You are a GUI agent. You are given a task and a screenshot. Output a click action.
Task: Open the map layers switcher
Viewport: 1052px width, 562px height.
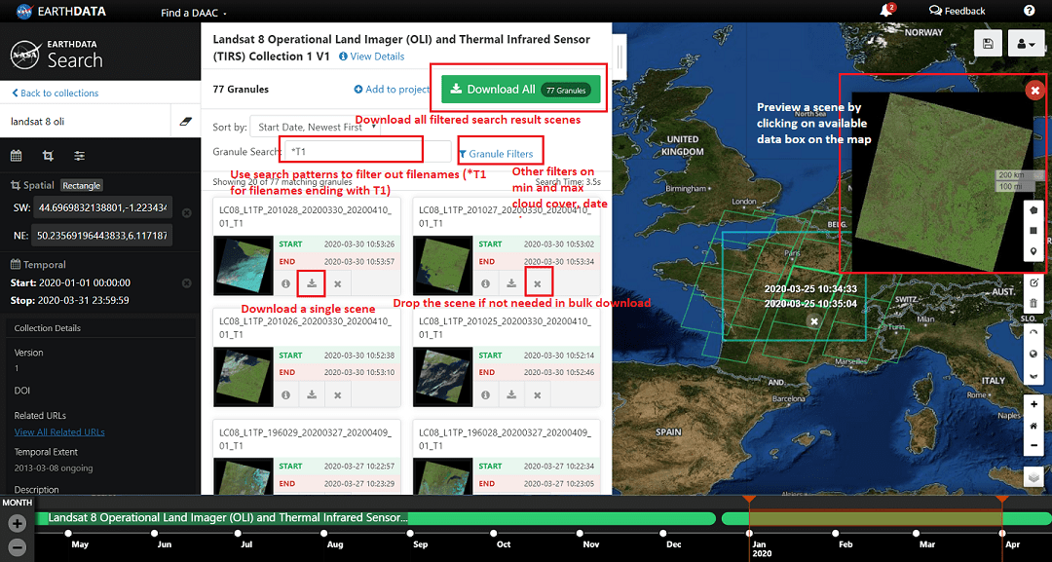point(1033,477)
